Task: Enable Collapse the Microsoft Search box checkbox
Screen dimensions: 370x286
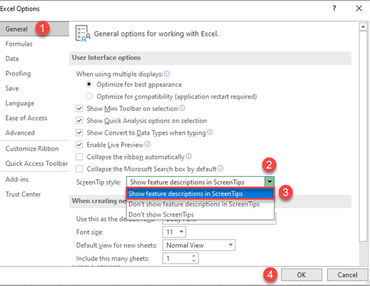Action: pyautogui.click(x=79, y=169)
